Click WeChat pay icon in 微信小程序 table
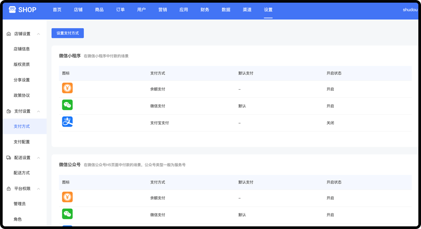The height and width of the screenshot is (229, 421). (67, 105)
